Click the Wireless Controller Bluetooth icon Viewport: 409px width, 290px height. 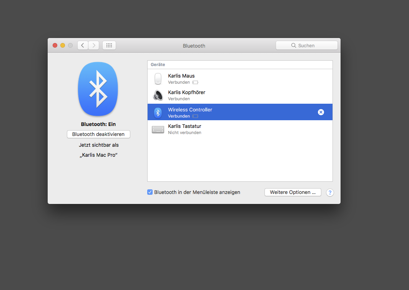[158, 113]
